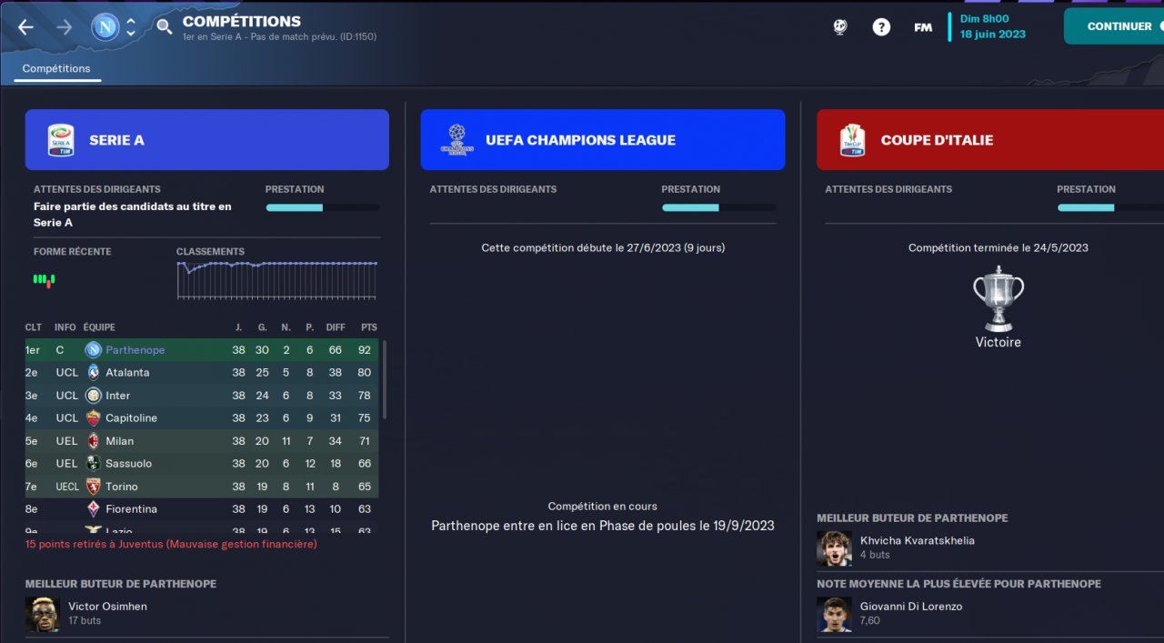Open Inter in the league table

coord(118,396)
